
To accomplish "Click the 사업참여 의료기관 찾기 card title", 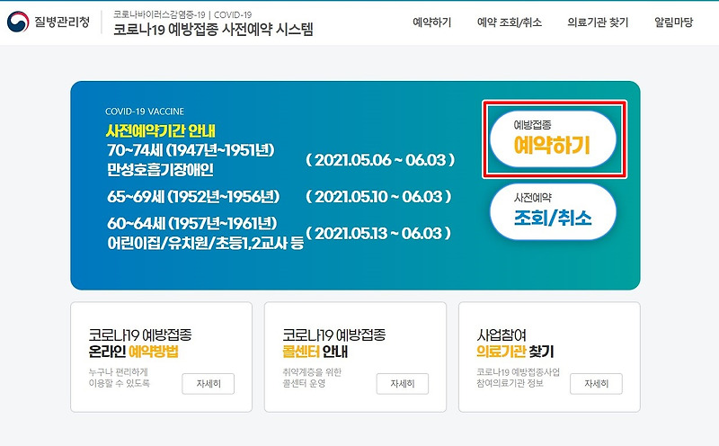I will [515, 343].
